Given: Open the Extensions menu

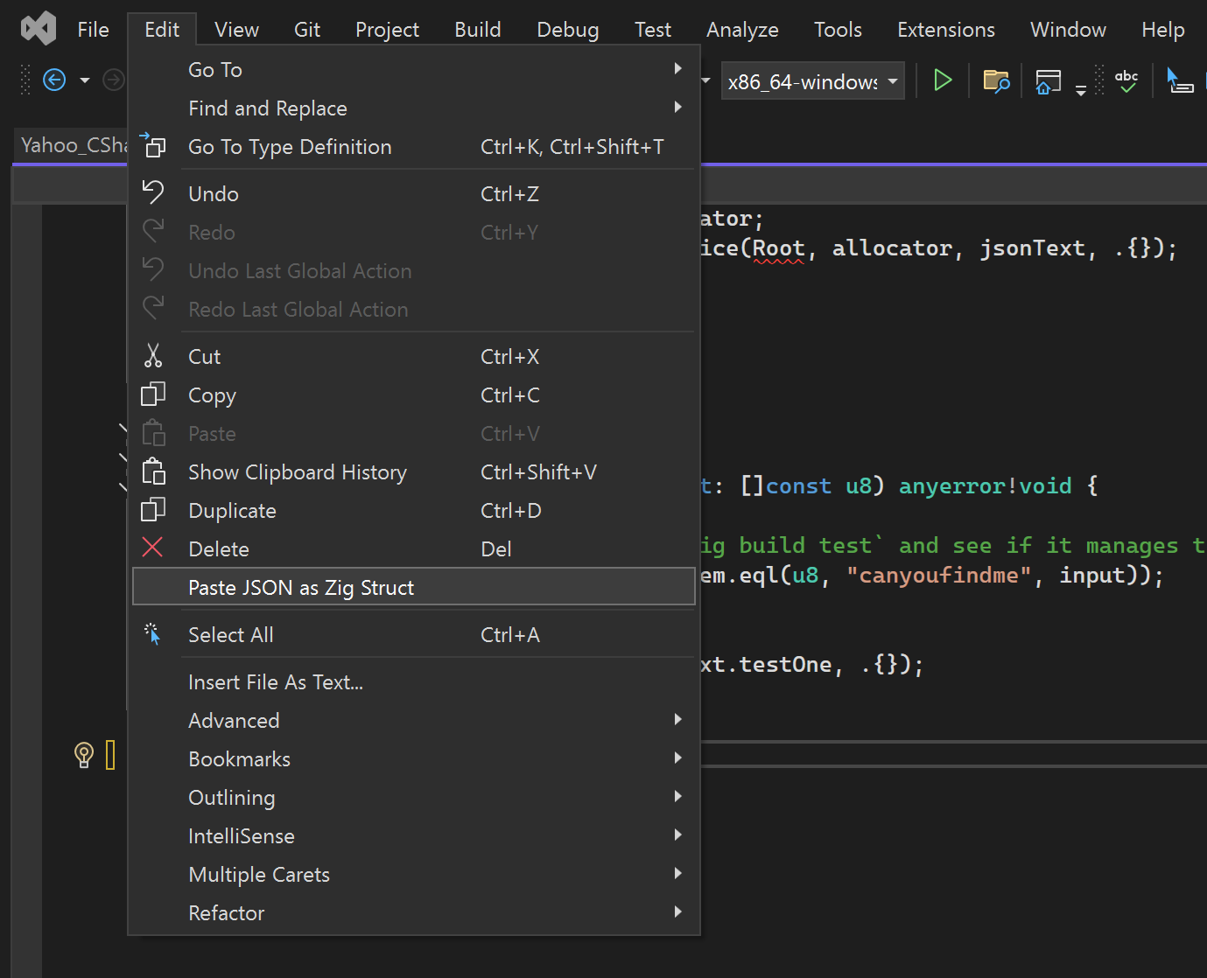Looking at the screenshot, I should click(945, 30).
